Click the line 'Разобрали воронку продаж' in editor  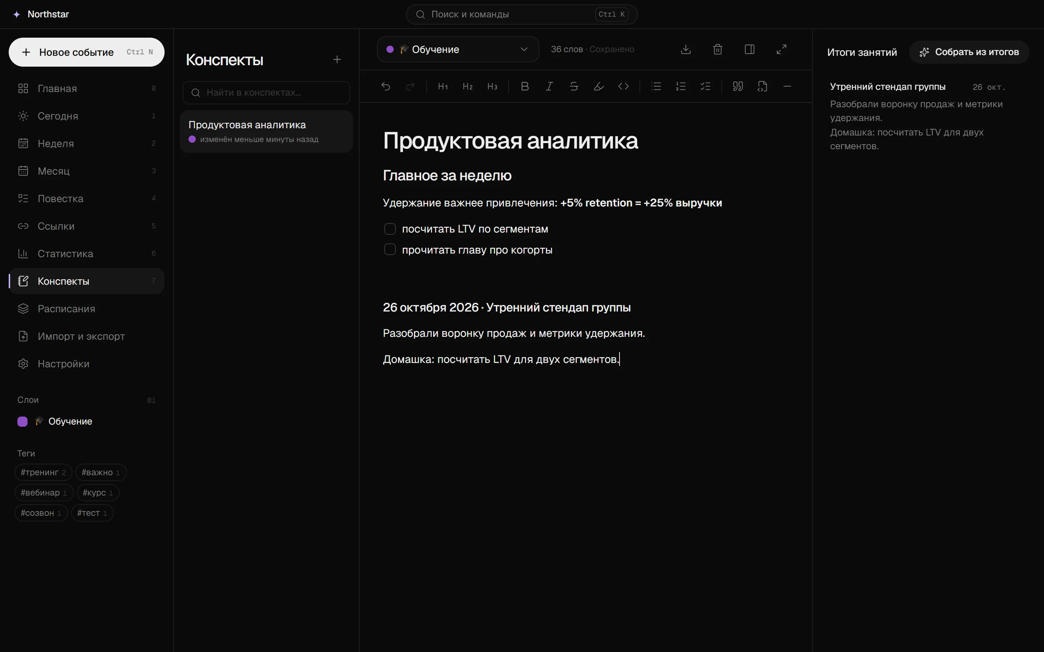coord(514,333)
